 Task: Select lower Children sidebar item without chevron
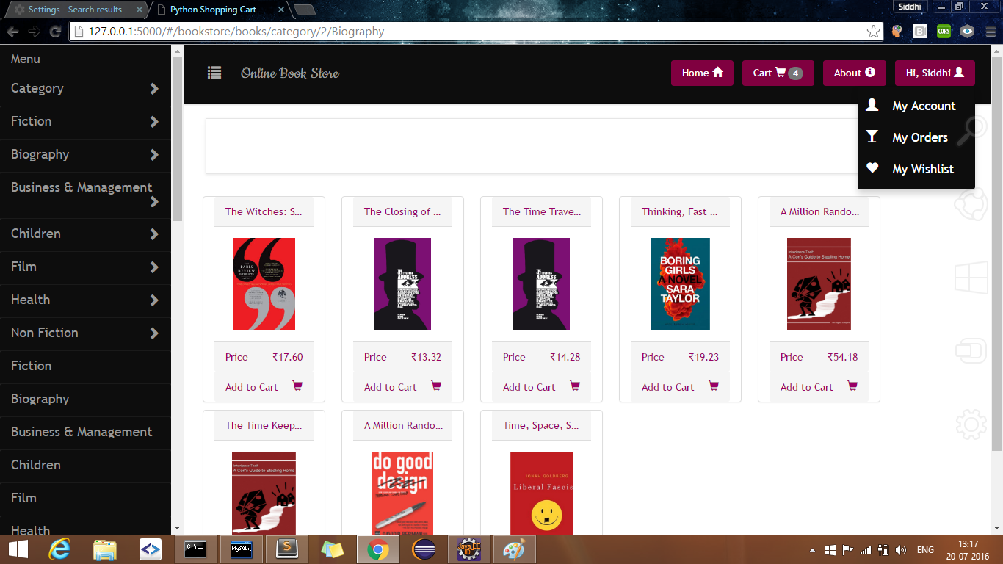coord(85,465)
